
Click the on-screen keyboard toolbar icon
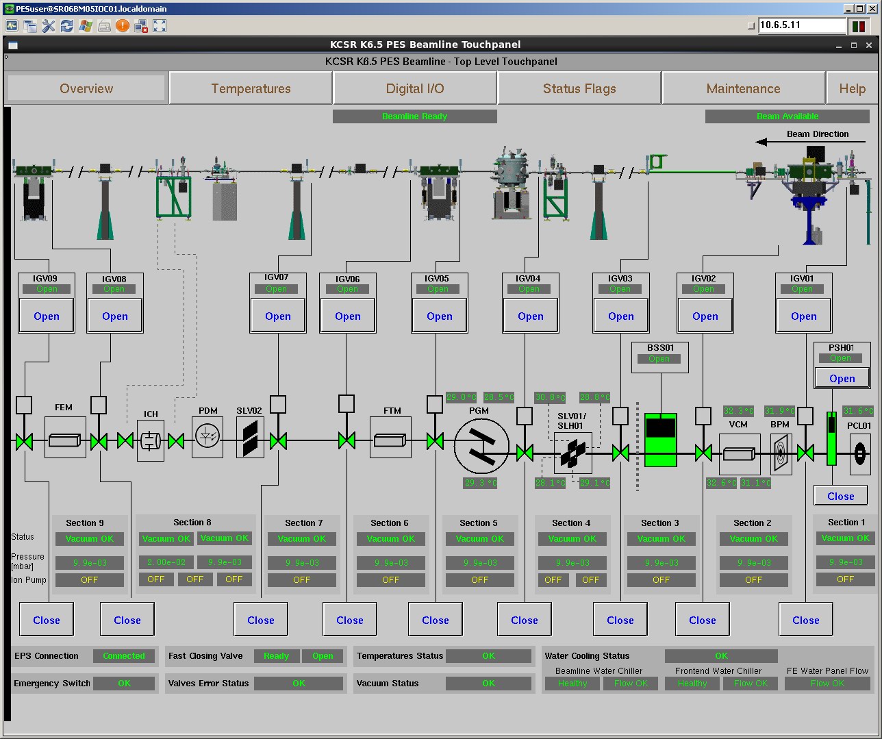pyautogui.click(x=104, y=26)
